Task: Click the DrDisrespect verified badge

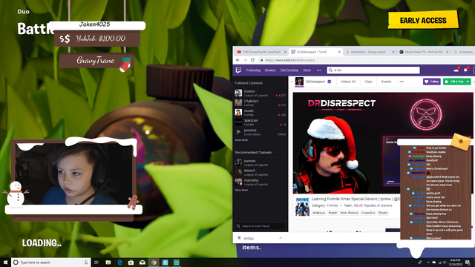Action: pyautogui.click(x=330, y=82)
